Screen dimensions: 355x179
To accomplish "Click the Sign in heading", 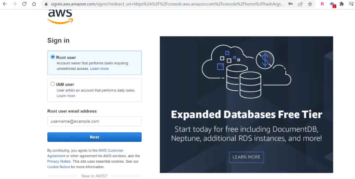I will click(x=58, y=40).
